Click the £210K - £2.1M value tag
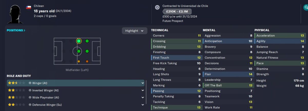Screen dimensions: 308x111 coord(177,11)
